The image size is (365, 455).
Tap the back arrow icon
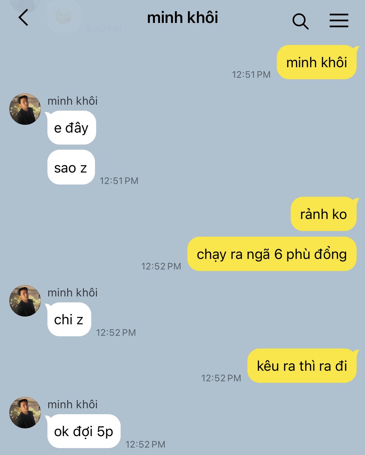coord(24,18)
